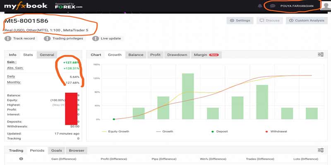Open chart options sliders icon
The width and height of the screenshot is (331, 165).
(x=321, y=55)
